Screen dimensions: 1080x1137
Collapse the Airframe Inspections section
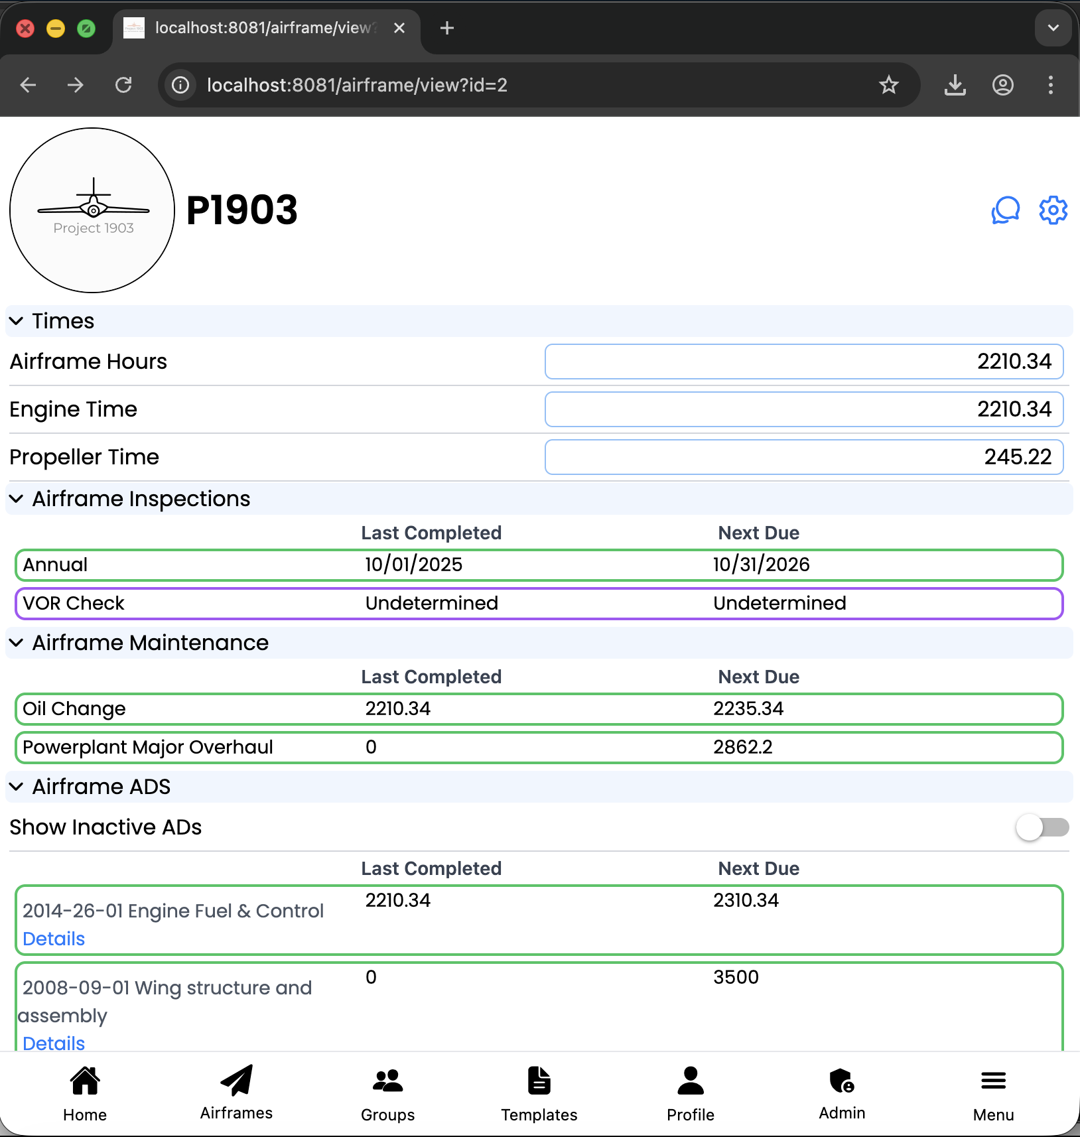click(x=17, y=499)
